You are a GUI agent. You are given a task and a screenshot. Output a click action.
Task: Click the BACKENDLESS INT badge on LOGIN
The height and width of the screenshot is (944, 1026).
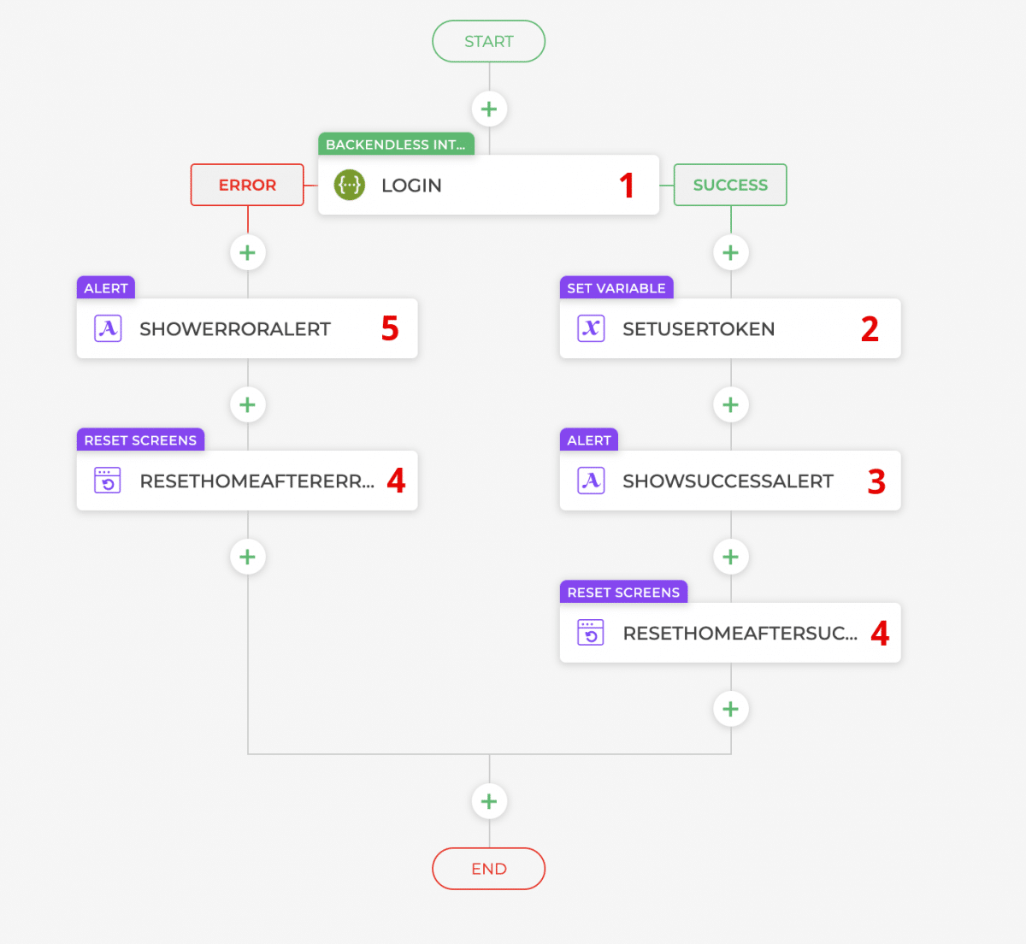point(396,144)
